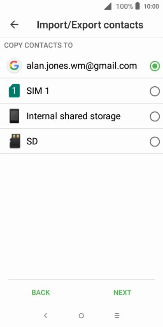Select the Internal shared storage radio button
The height and width of the screenshot is (327, 163).
point(155,116)
